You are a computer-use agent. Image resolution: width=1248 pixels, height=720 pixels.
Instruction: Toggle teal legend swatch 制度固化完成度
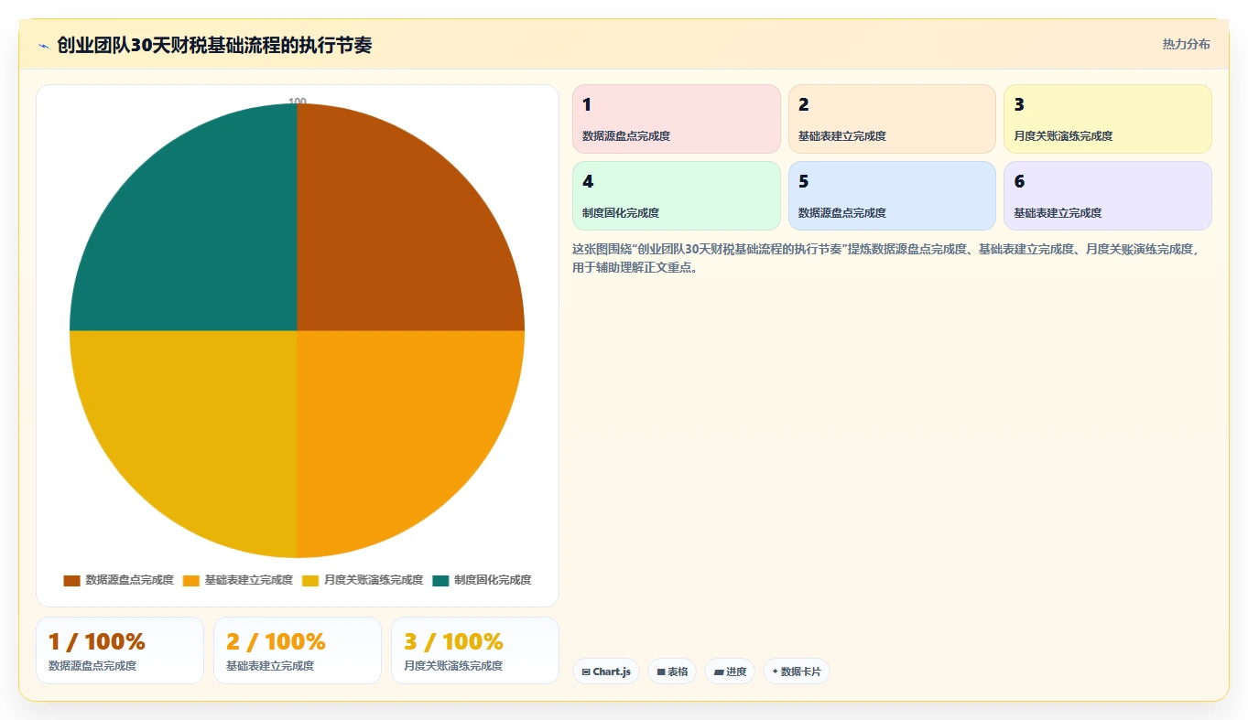tap(441, 580)
